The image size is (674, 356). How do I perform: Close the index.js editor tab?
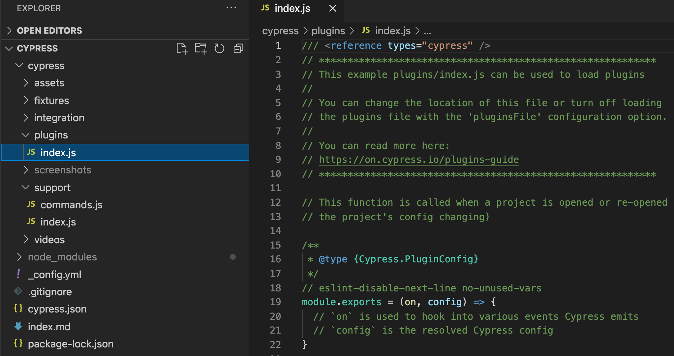click(x=333, y=8)
